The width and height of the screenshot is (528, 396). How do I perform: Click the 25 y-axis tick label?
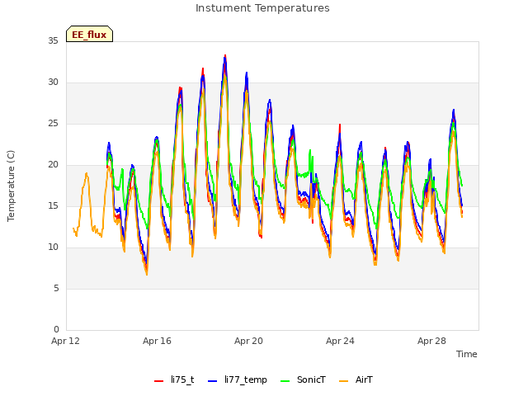pyautogui.click(x=53, y=124)
